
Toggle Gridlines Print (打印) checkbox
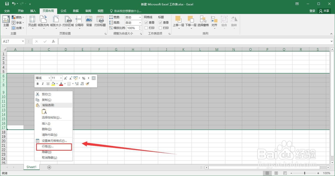[x=146, y=28]
